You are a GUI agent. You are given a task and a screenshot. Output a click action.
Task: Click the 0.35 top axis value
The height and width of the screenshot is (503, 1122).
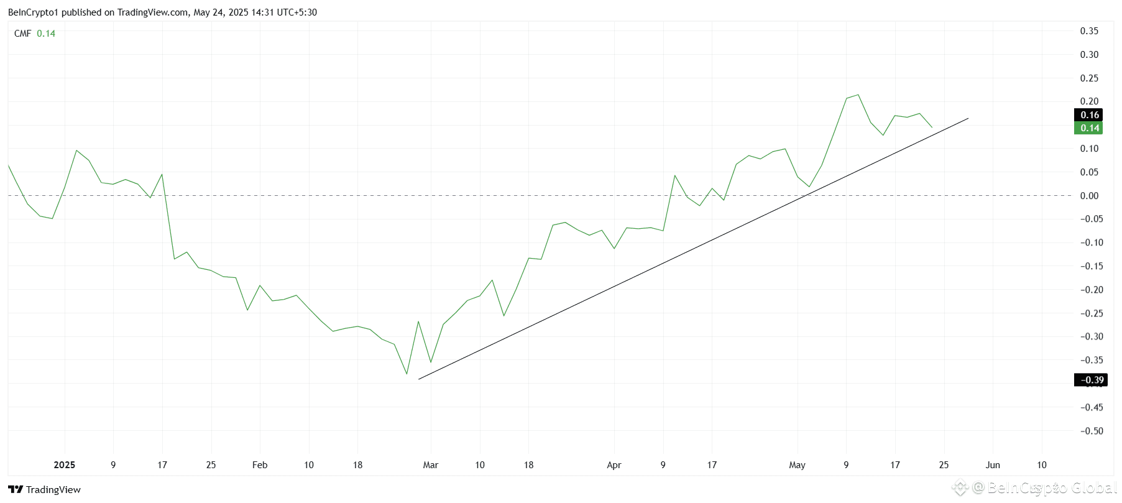tap(1089, 31)
